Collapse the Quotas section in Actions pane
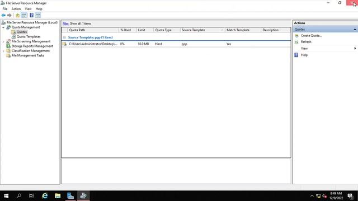 pyautogui.click(x=355, y=30)
